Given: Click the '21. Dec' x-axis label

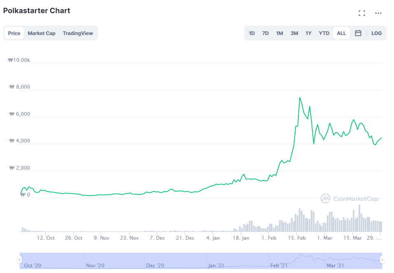Looking at the screenshot, I should (185, 238).
